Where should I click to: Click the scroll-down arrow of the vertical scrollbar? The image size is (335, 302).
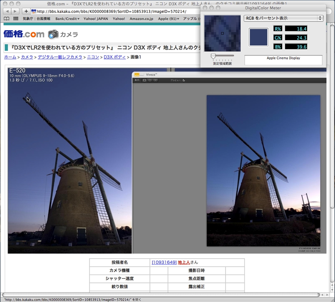(332, 290)
